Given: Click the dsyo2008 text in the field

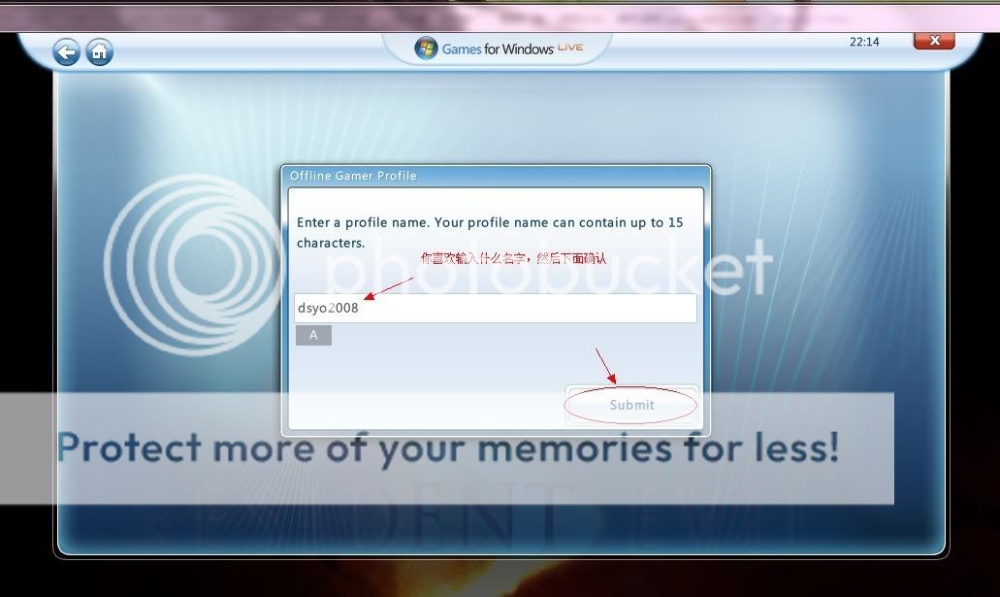Looking at the screenshot, I should click(x=328, y=309).
